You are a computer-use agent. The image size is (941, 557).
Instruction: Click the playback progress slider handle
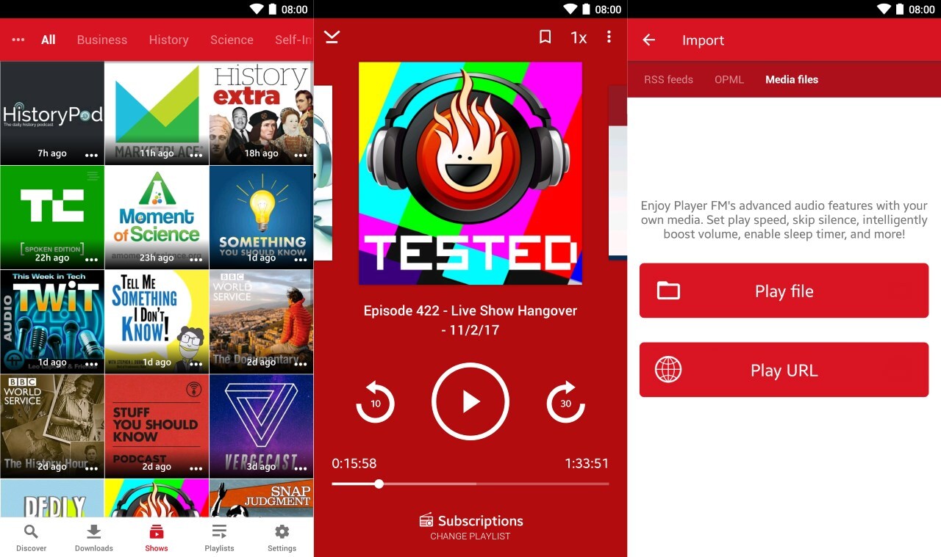pyautogui.click(x=379, y=484)
